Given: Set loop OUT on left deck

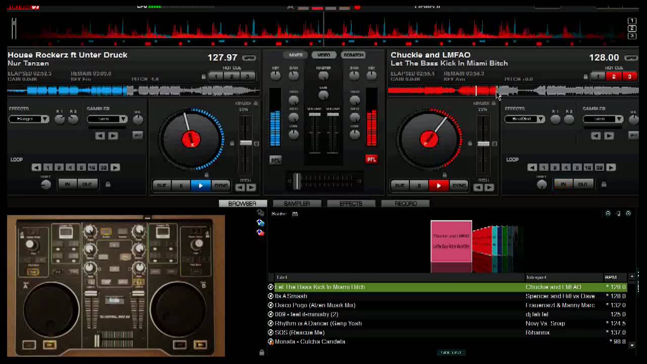Looking at the screenshot, I should (x=87, y=185).
